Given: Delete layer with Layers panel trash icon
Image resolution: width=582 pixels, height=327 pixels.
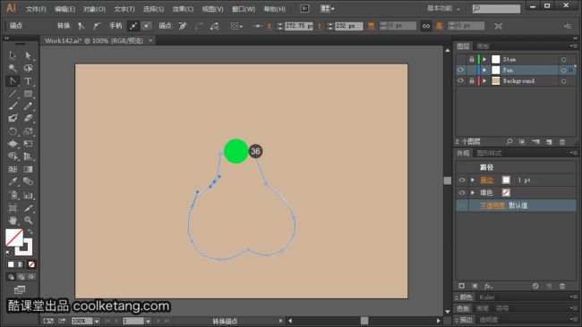Looking at the screenshot, I should coord(562,142).
